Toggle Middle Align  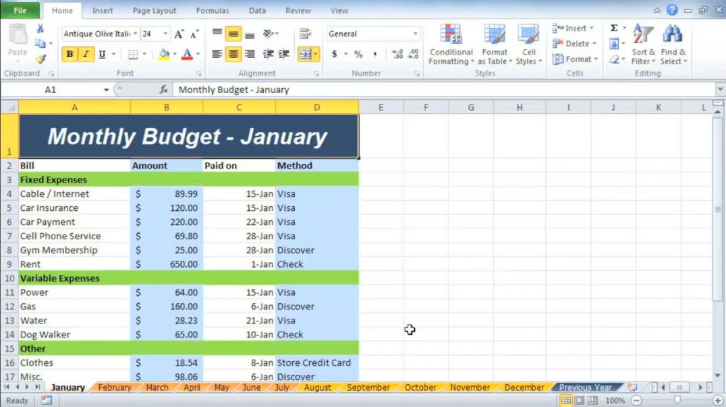(233, 33)
